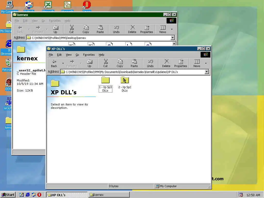Open Properties from the XP DLL's toolbar
Image resolution: width=264 pixels, height=198 pixels.
[x=181, y=63]
